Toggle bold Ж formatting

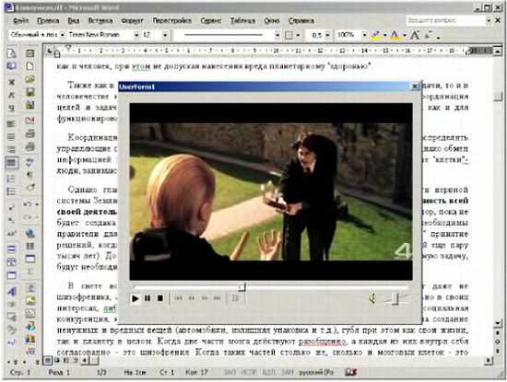(x=11, y=82)
